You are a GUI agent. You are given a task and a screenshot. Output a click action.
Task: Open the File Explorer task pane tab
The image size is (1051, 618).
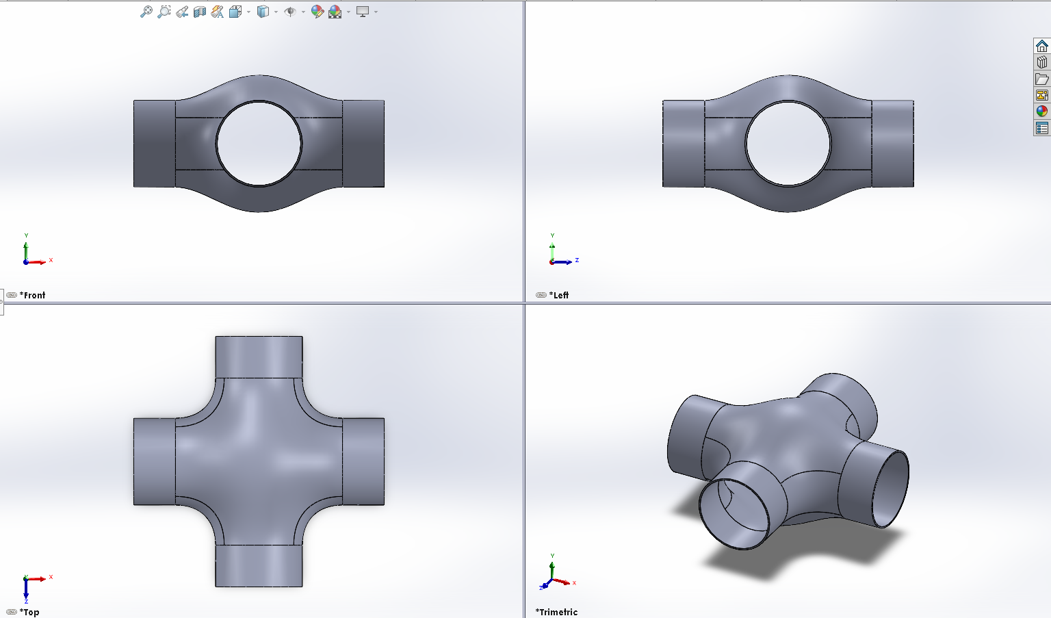tap(1042, 79)
